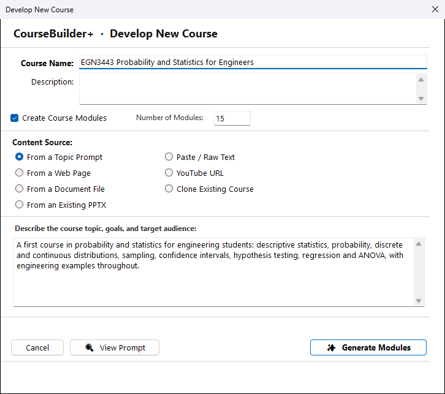445x394 pixels.
Task: Click the Content Source heading
Action: point(42,142)
